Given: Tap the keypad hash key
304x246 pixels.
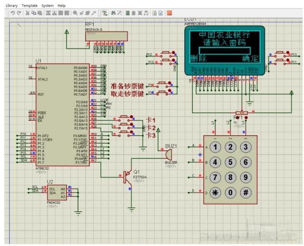Looking at the screenshot, I should click(246, 193).
